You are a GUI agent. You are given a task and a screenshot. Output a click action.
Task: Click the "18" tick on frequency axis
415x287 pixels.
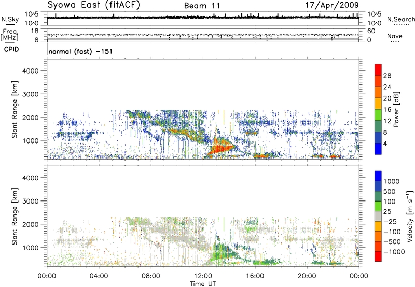coord(35,31)
